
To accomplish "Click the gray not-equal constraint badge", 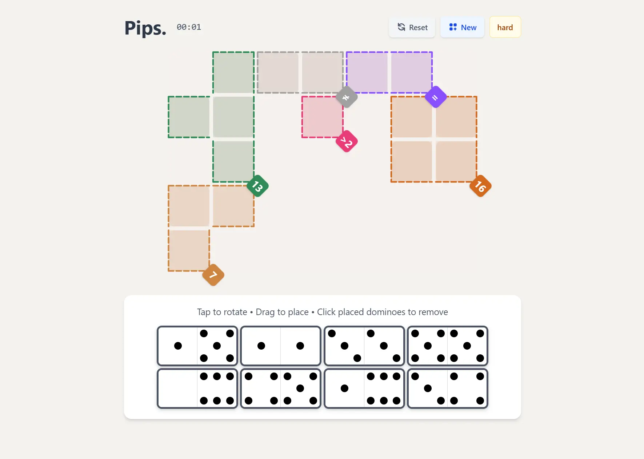I will (346, 97).
